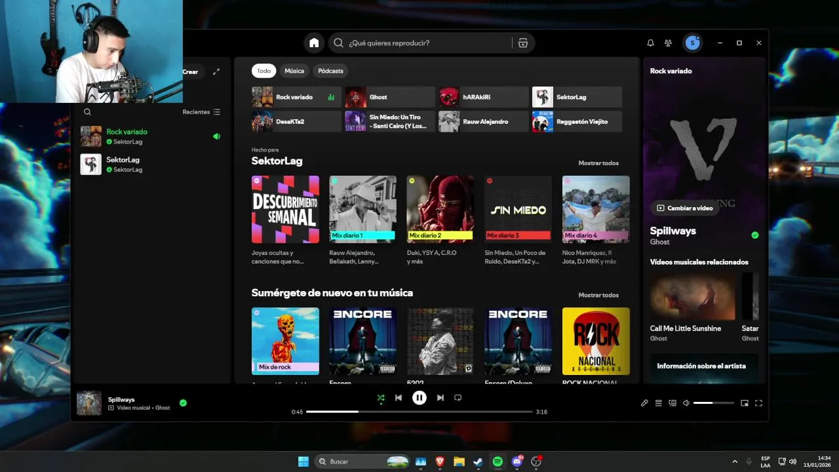The width and height of the screenshot is (839, 472).
Task: Open the Mix diario 4 card
Action: 596,220
